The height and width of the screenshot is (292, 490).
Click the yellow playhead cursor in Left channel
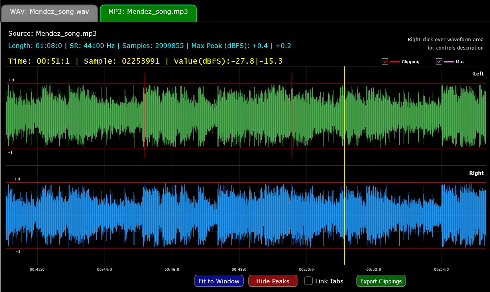344,116
